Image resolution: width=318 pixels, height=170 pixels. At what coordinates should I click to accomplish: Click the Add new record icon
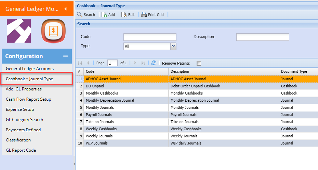click(x=104, y=15)
